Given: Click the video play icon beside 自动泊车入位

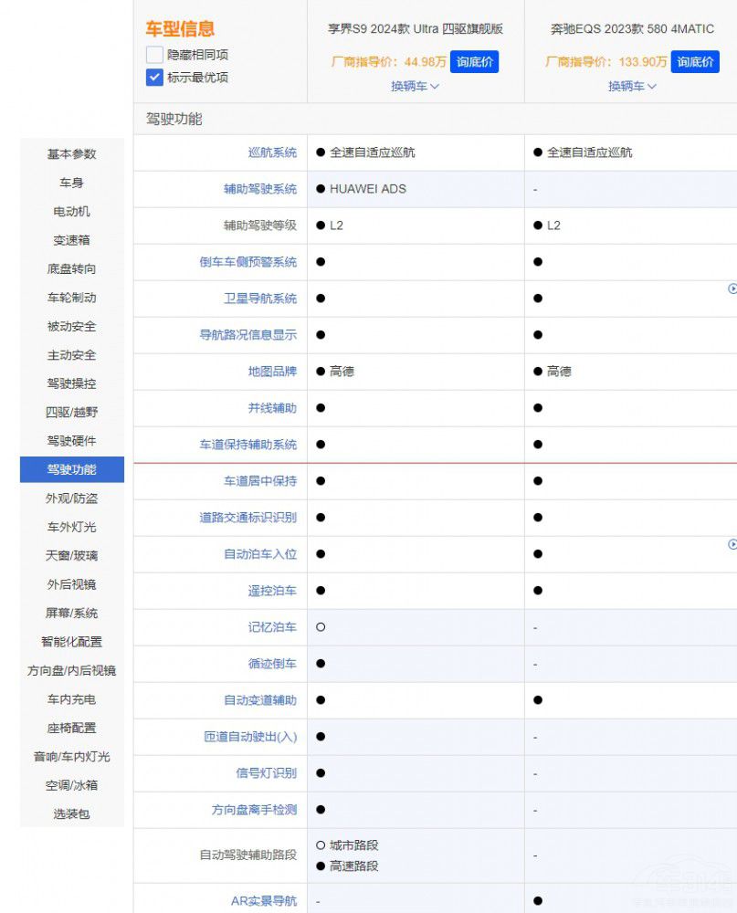Looking at the screenshot, I should pos(732,544).
